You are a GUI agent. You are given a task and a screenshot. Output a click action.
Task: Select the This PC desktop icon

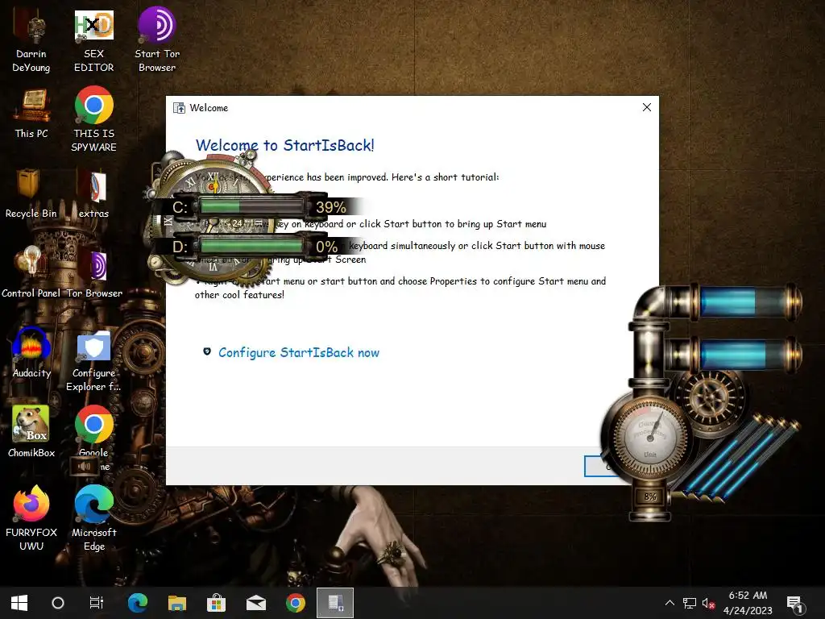(31, 114)
